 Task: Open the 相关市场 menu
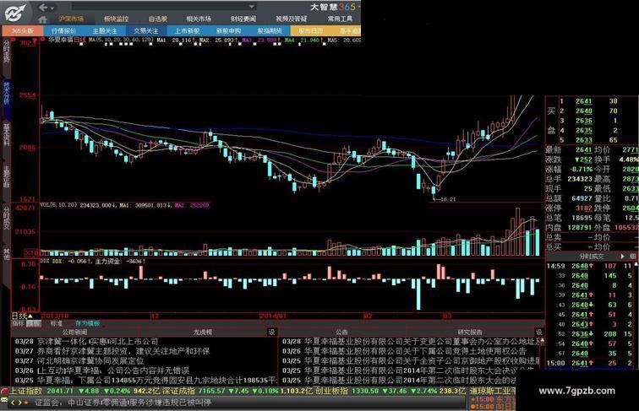click(x=199, y=19)
